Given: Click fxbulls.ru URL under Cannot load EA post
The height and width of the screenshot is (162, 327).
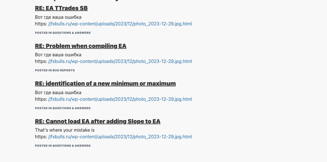Looking at the screenshot, I should point(120,137).
